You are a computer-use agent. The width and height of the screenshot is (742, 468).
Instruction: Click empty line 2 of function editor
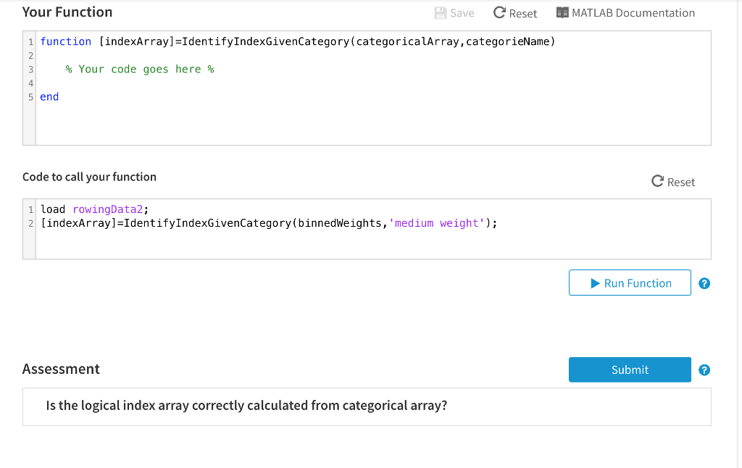[x=217, y=55]
